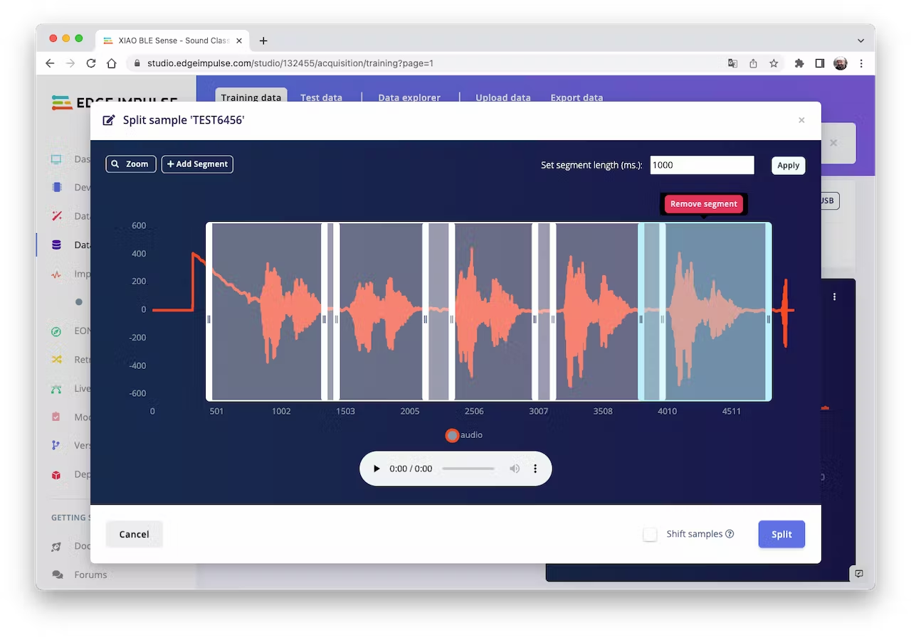Click the Shift samples help question icon
Screen dimensions: 911x637
coord(730,534)
